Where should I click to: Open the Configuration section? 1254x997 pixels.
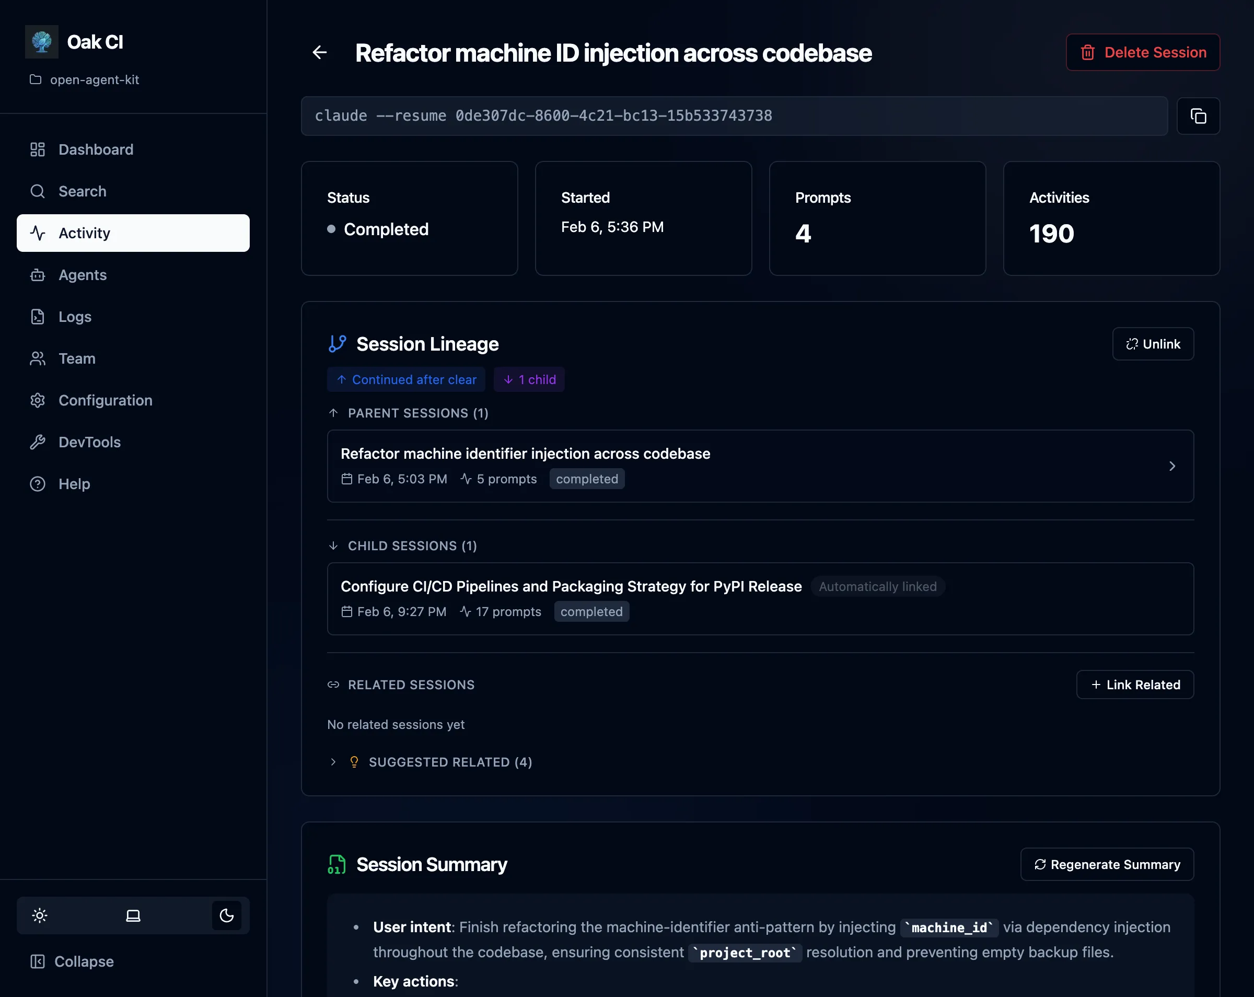(104, 400)
